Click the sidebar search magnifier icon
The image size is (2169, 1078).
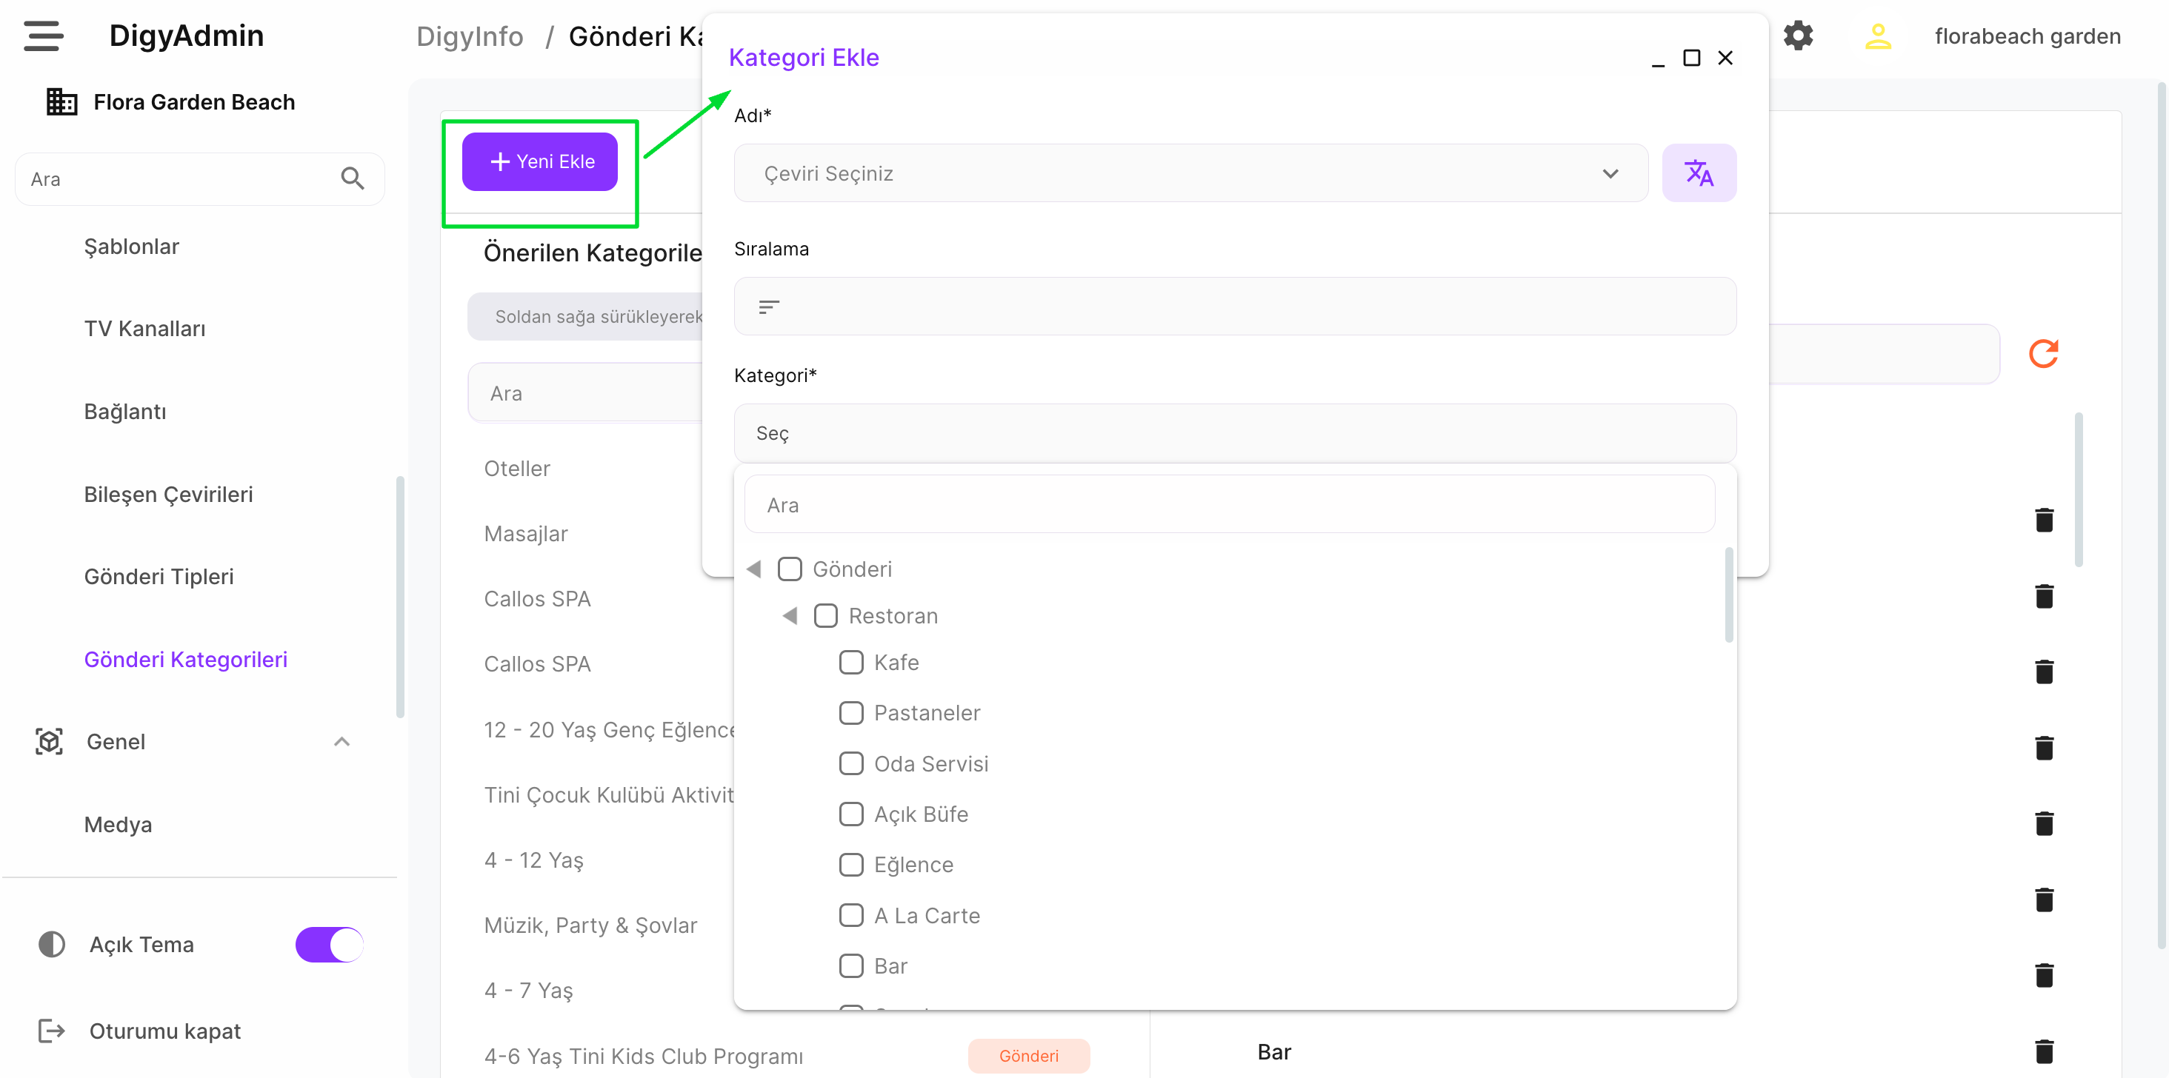tap(352, 178)
